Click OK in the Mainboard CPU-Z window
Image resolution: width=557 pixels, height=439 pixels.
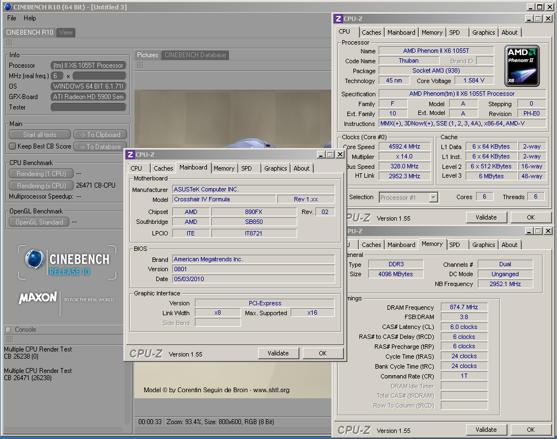(323, 353)
